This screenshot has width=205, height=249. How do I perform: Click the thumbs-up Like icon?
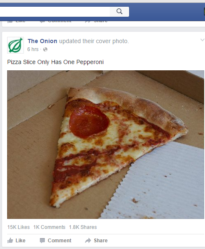[10, 241]
